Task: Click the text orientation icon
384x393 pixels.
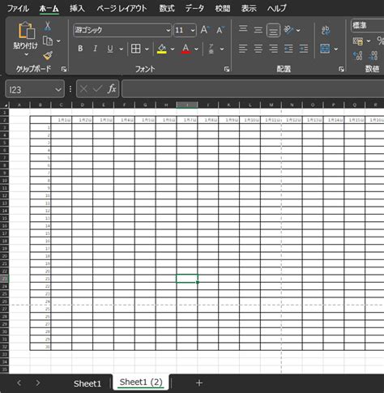Action: click(x=288, y=30)
